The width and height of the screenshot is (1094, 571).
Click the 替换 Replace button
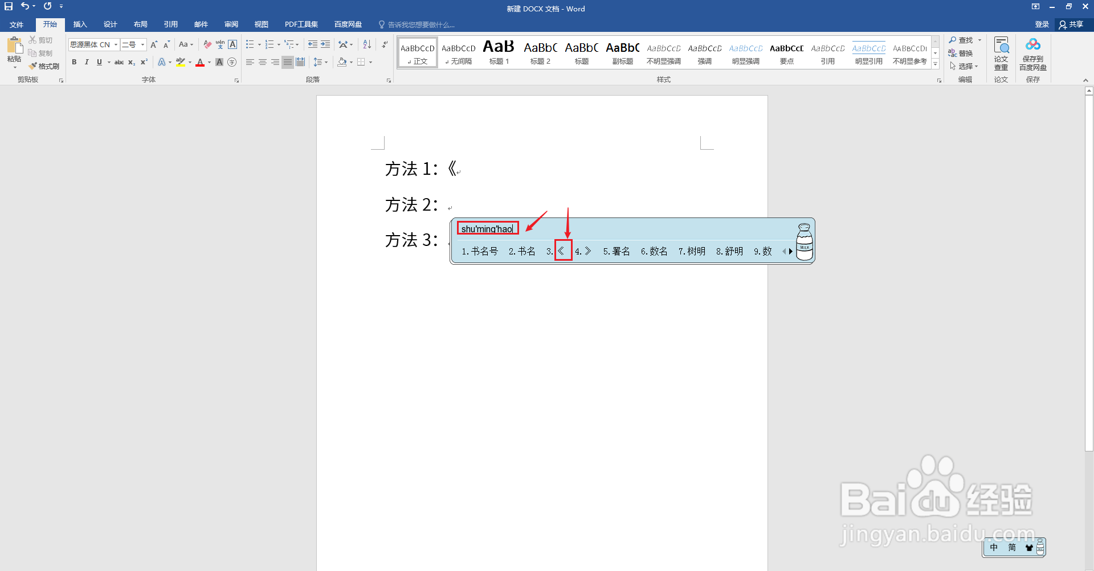tap(961, 53)
